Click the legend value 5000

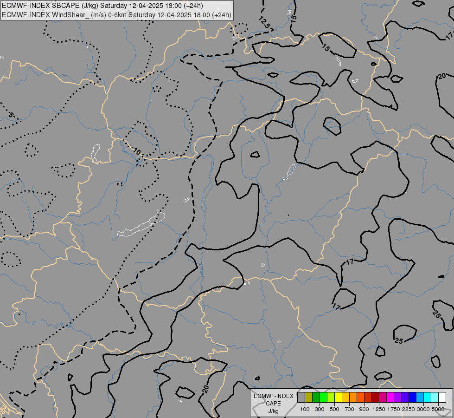pyautogui.click(x=438, y=409)
